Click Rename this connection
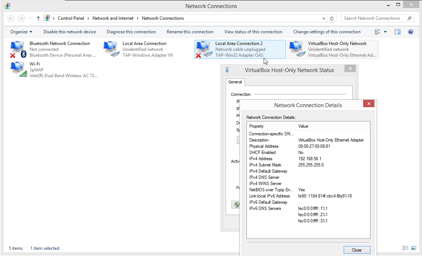 pos(190,32)
